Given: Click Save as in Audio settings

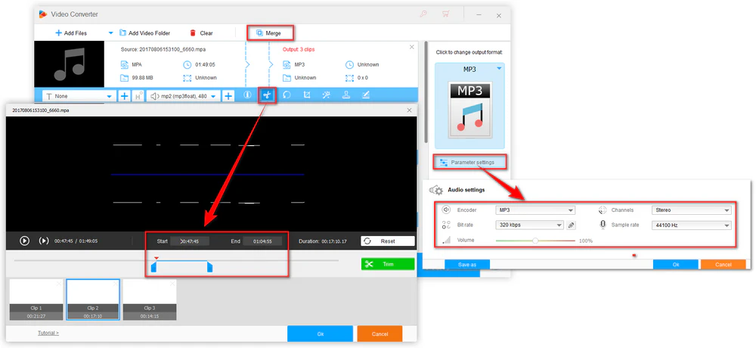Looking at the screenshot, I should tap(467, 265).
